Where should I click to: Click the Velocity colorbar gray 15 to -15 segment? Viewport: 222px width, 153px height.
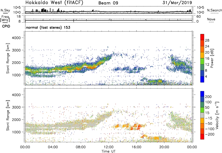point(202,115)
